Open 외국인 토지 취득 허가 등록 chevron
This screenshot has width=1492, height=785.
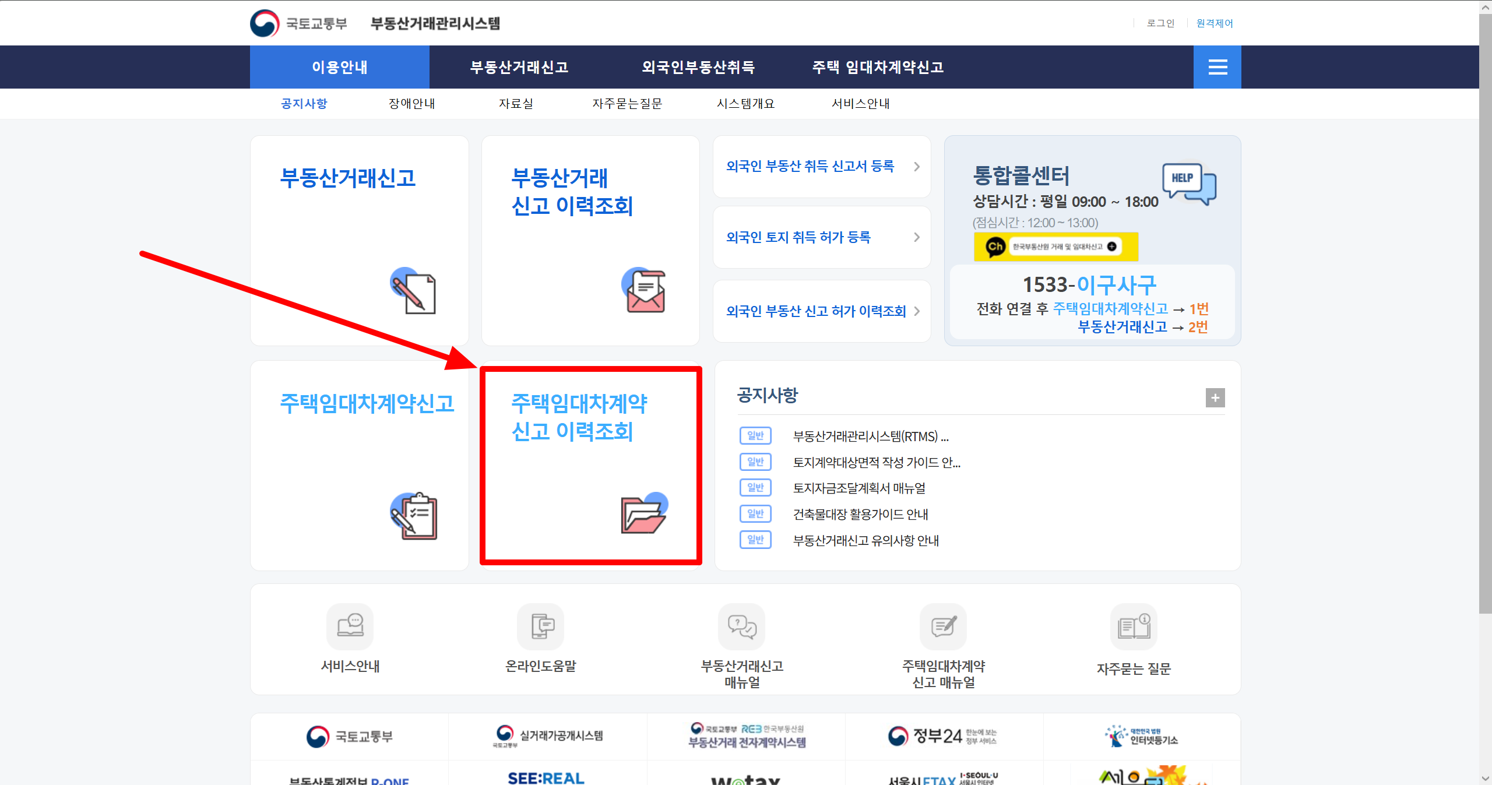(x=917, y=237)
